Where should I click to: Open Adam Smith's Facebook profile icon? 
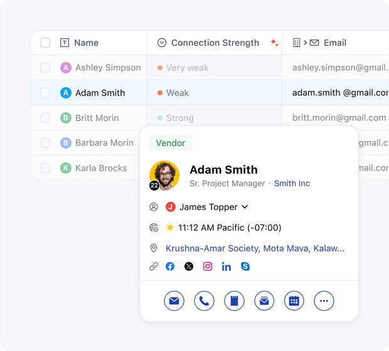pyautogui.click(x=170, y=266)
